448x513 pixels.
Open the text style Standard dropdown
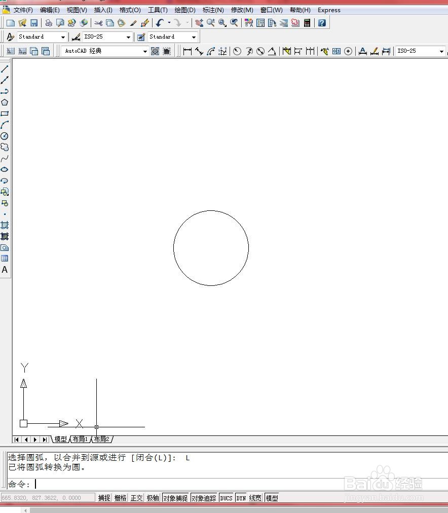point(63,37)
